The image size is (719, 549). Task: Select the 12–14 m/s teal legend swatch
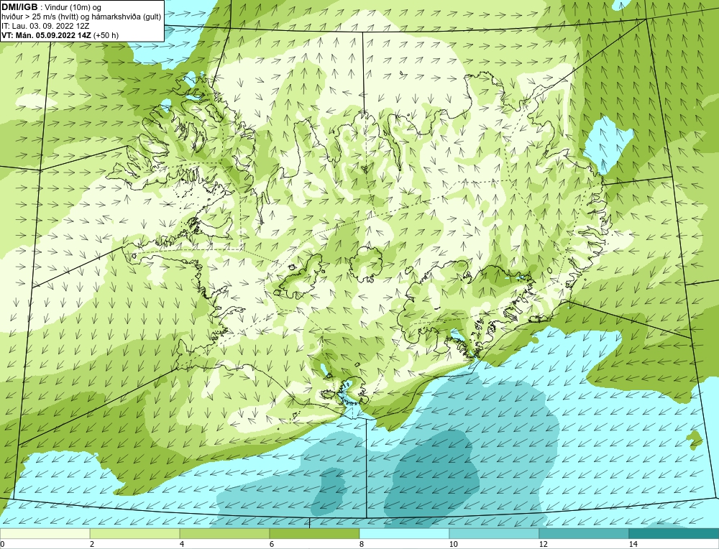[584, 533]
